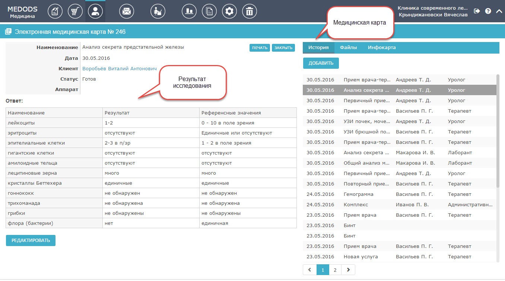Click the ПЕЧАТЬ button

[260, 48]
